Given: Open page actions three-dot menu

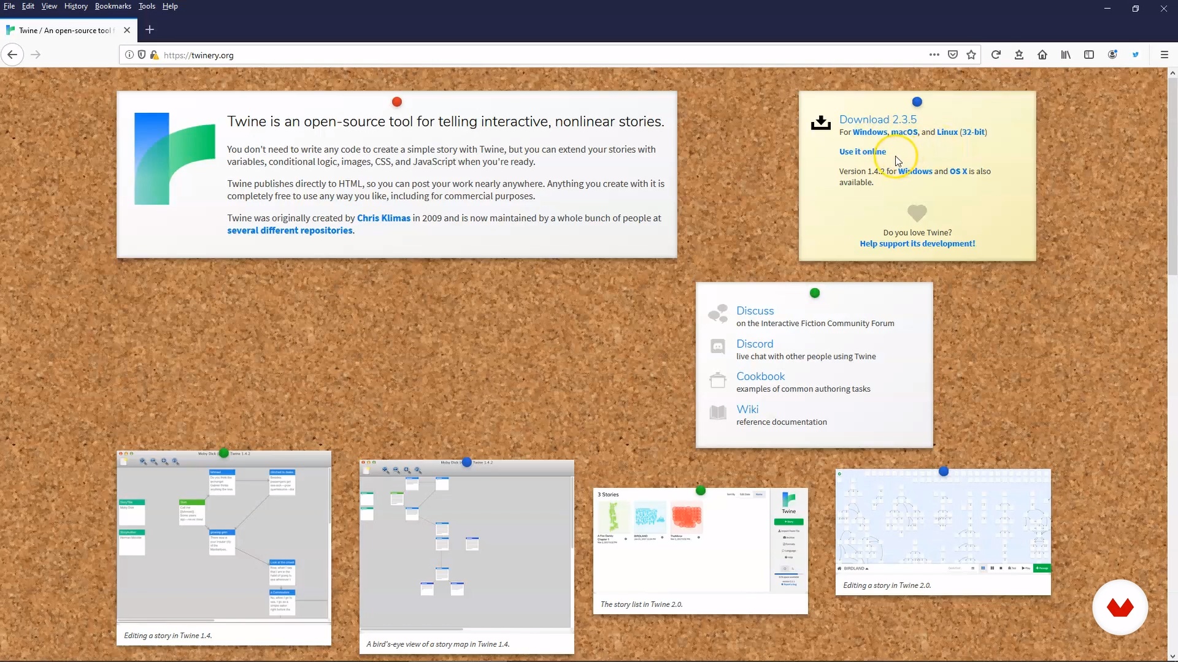Looking at the screenshot, I should pyautogui.click(x=934, y=55).
